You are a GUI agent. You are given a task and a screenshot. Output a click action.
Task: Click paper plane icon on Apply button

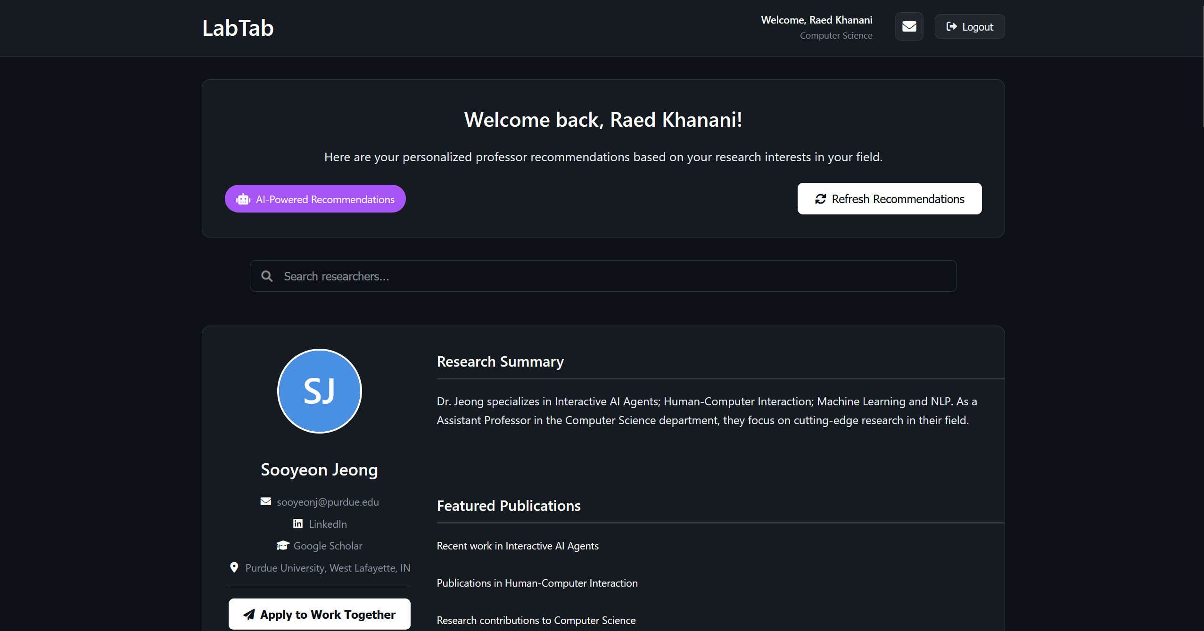[249, 614]
